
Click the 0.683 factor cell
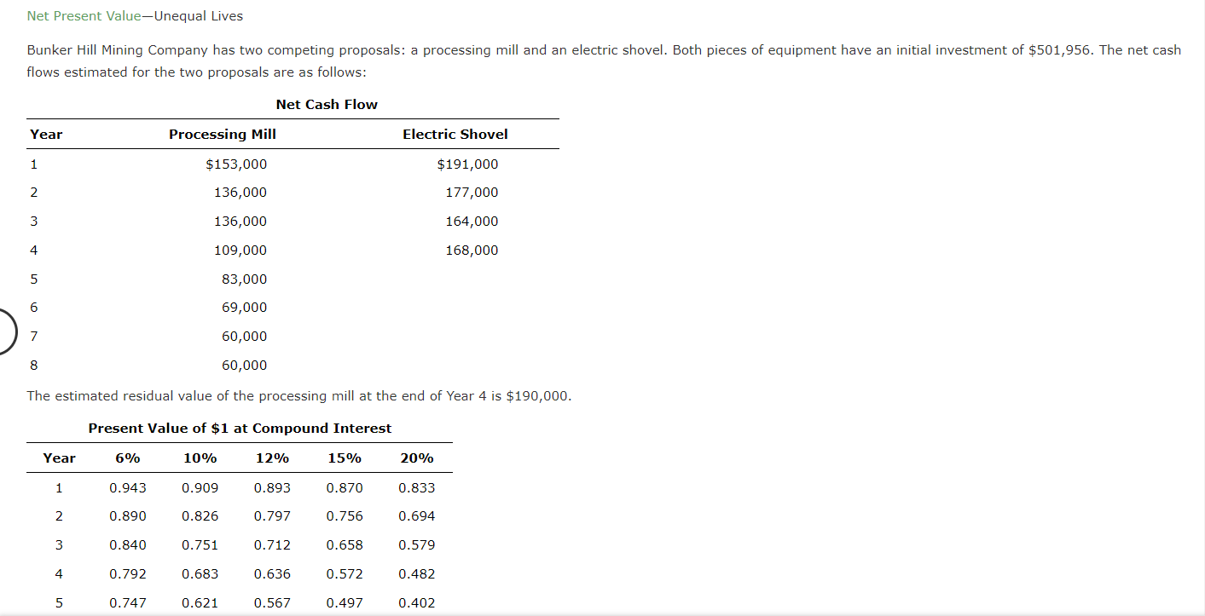(x=200, y=574)
